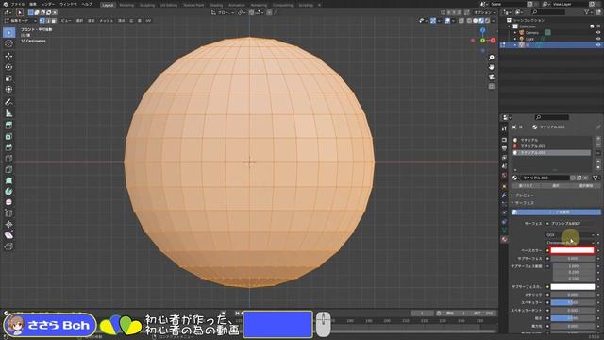Open the Base Color white swatch
The width and height of the screenshot is (604, 340).
click(x=573, y=250)
